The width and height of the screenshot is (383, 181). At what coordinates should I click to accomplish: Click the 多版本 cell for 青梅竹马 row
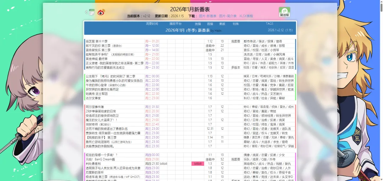tap(236, 68)
